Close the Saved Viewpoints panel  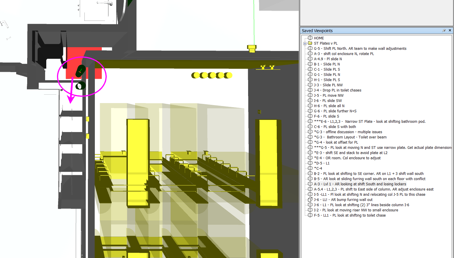tap(450, 30)
